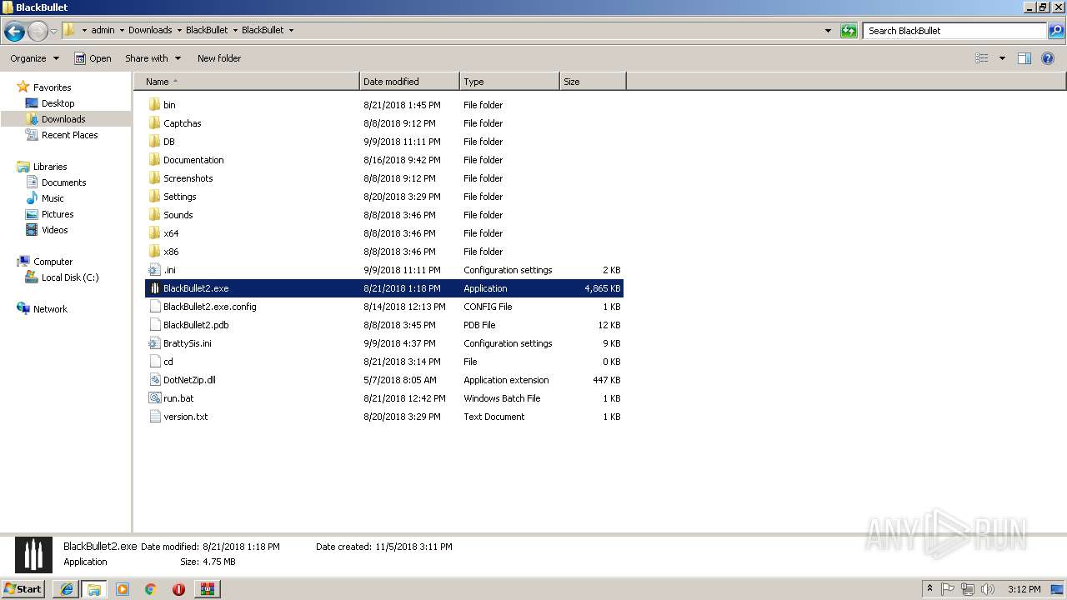Open the WinRAR taskbar icon

pyautogui.click(x=207, y=589)
